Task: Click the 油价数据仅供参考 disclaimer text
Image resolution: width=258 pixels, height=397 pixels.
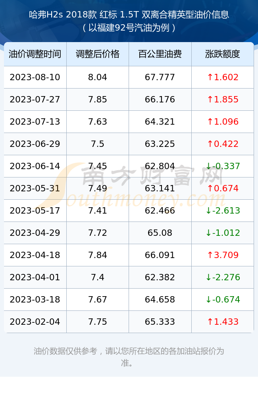Action: click(65, 351)
